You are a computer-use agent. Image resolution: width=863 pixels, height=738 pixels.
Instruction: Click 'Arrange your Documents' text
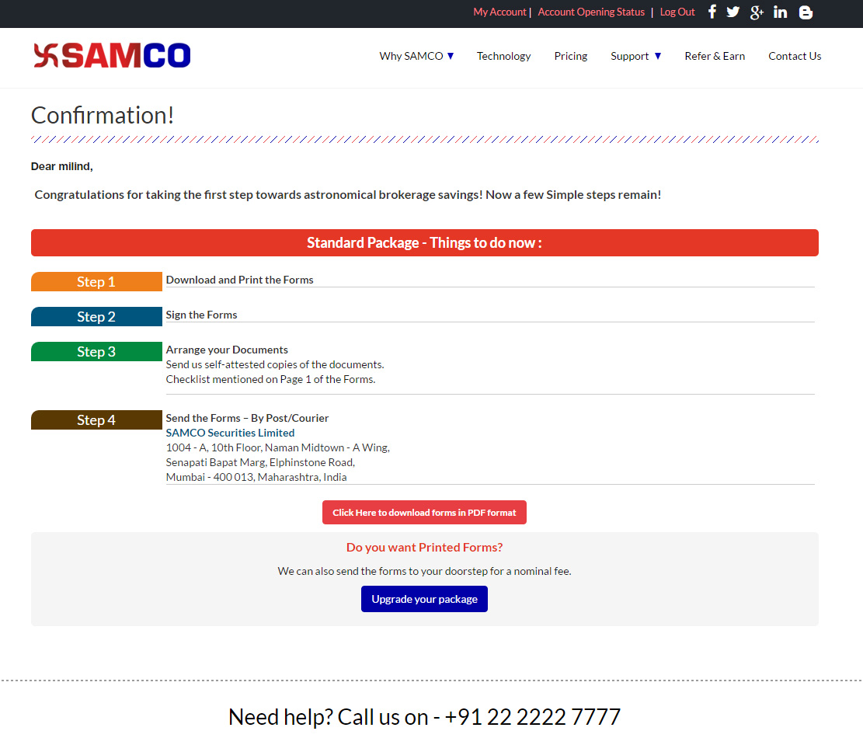tap(227, 350)
